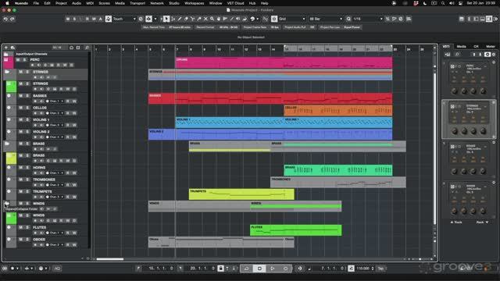Open the Touch automation mode dropdown
The width and height of the screenshot is (500, 281).
click(x=124, y=19)
